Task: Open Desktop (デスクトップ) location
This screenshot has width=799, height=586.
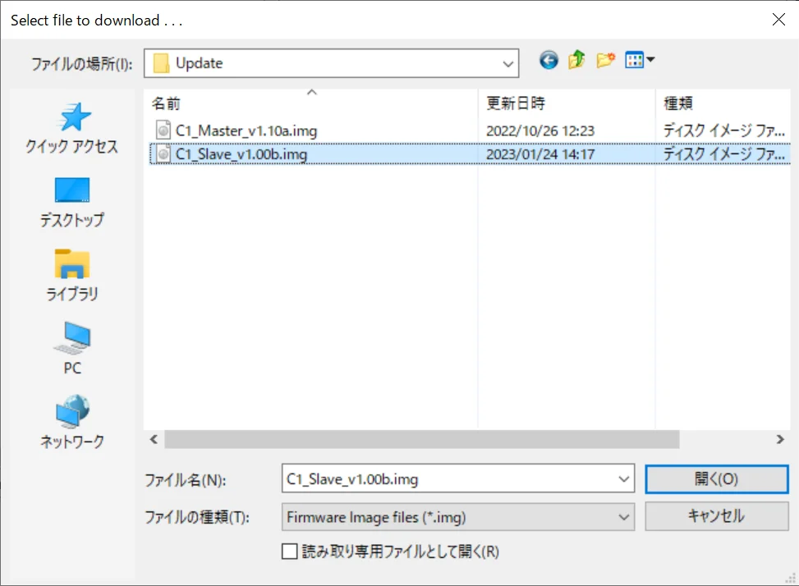Action: coord(72,203)
